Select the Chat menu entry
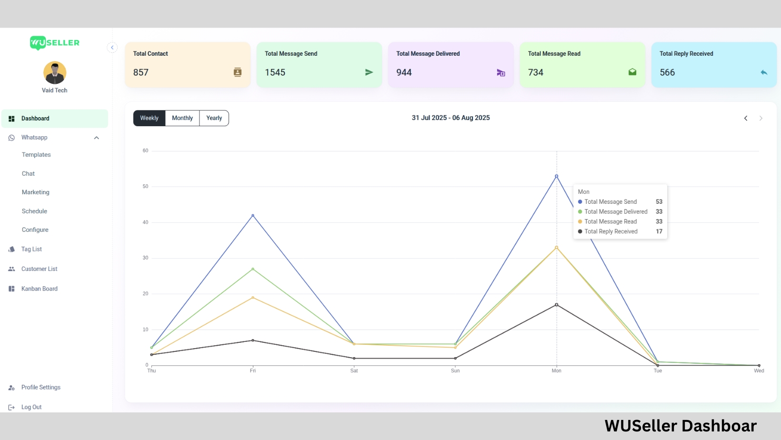The width and height of the screenshot is (781, 440). (28, 173)
